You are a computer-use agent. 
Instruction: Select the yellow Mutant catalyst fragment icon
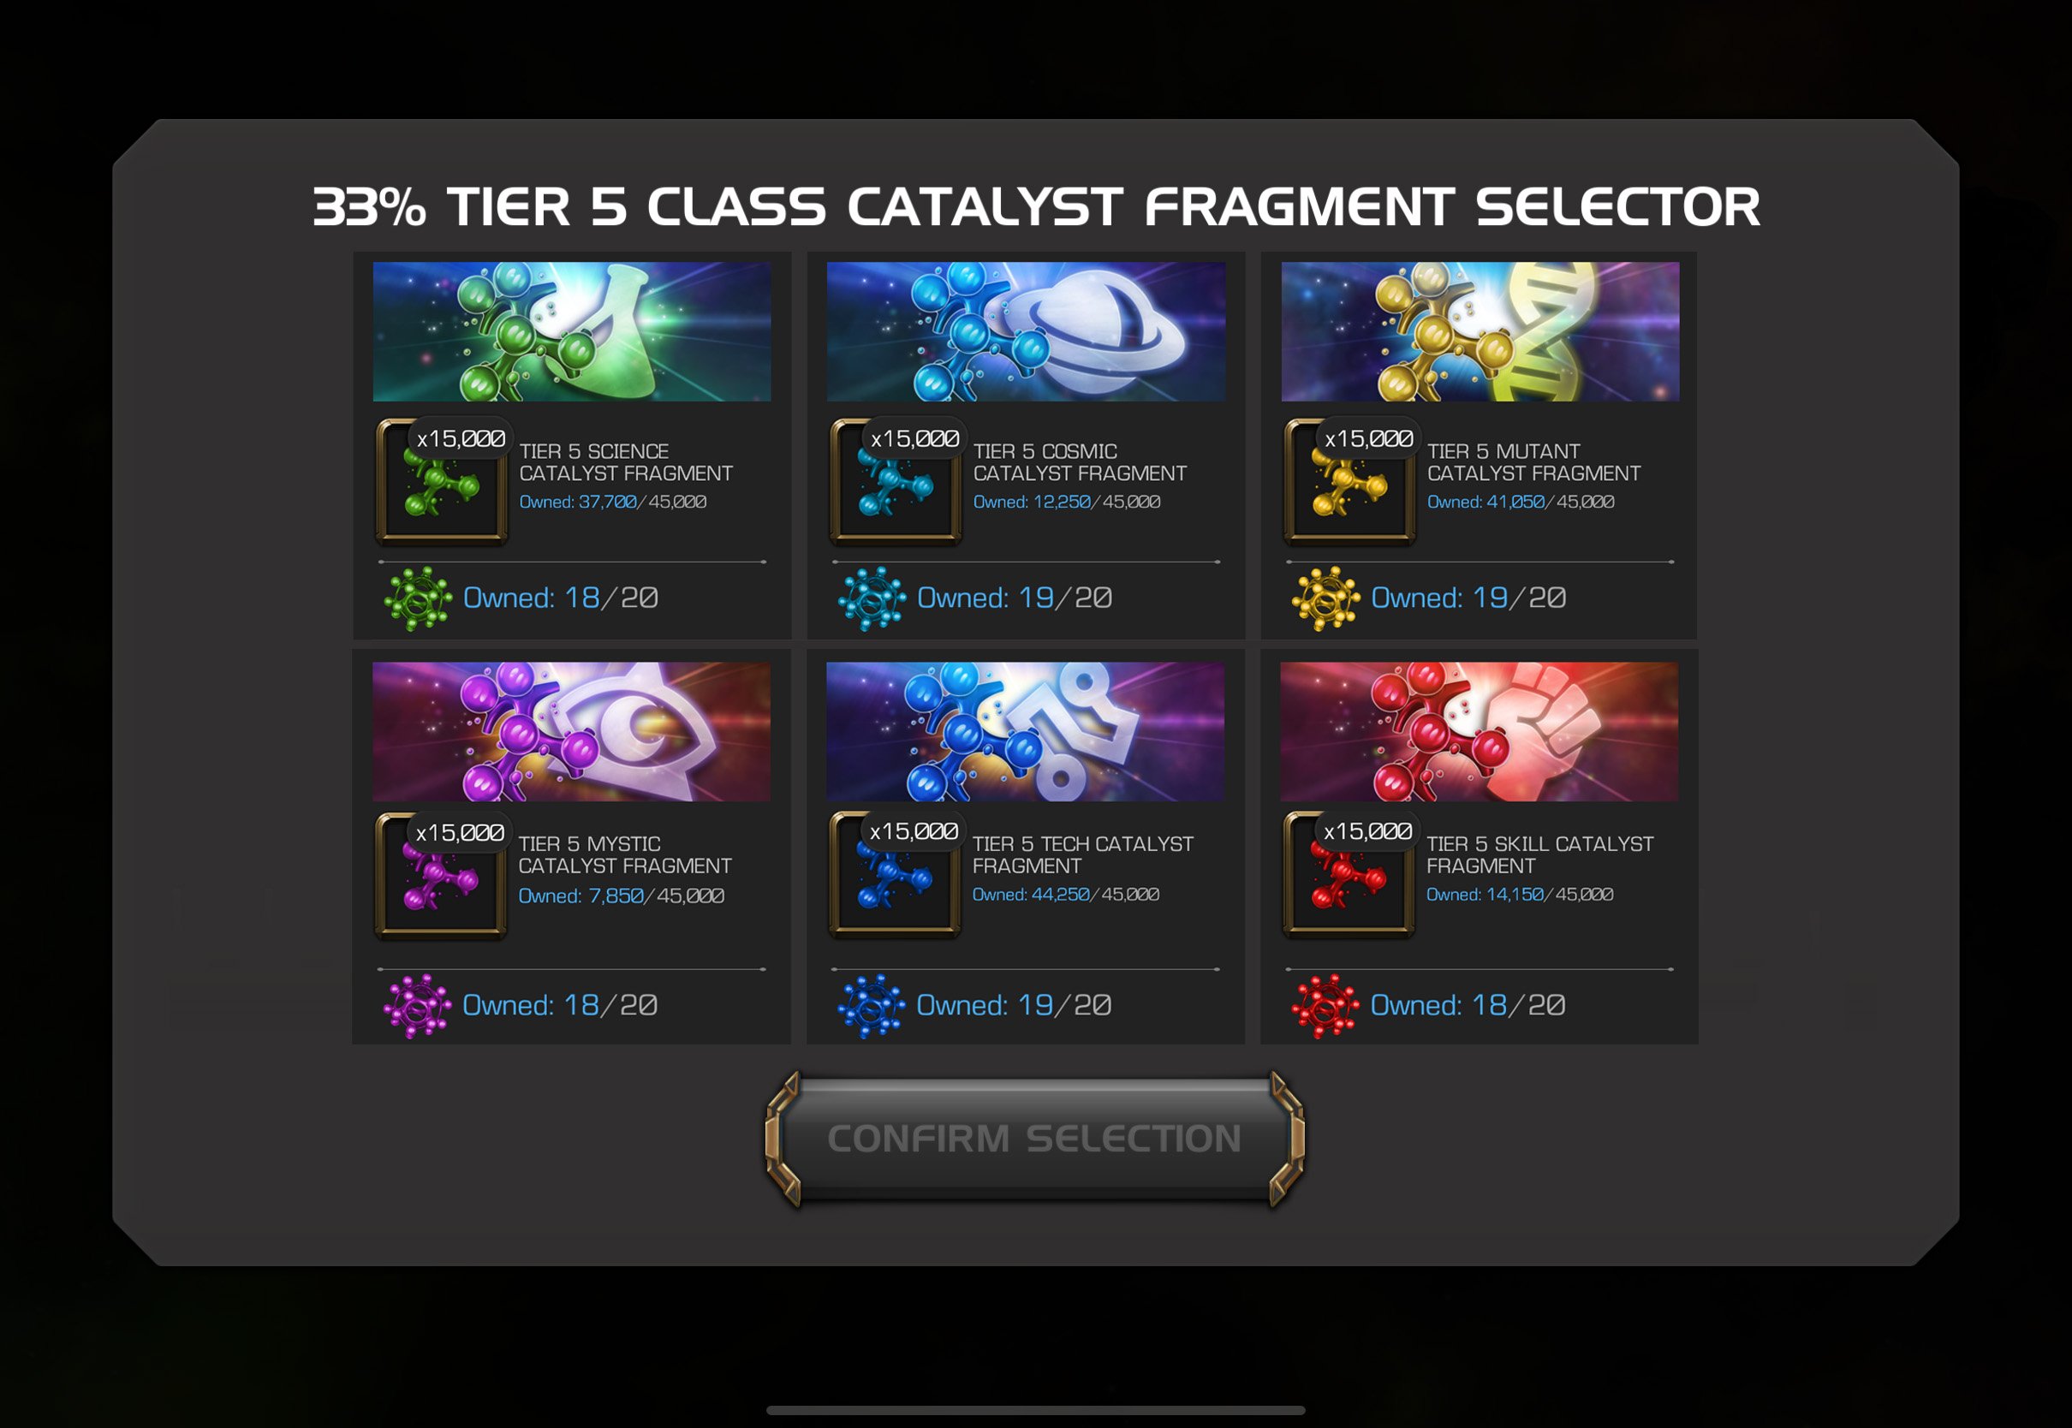tap(1350, 481)
